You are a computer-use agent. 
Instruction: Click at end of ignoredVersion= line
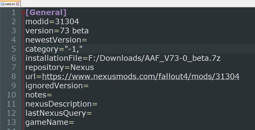point(89,86)
